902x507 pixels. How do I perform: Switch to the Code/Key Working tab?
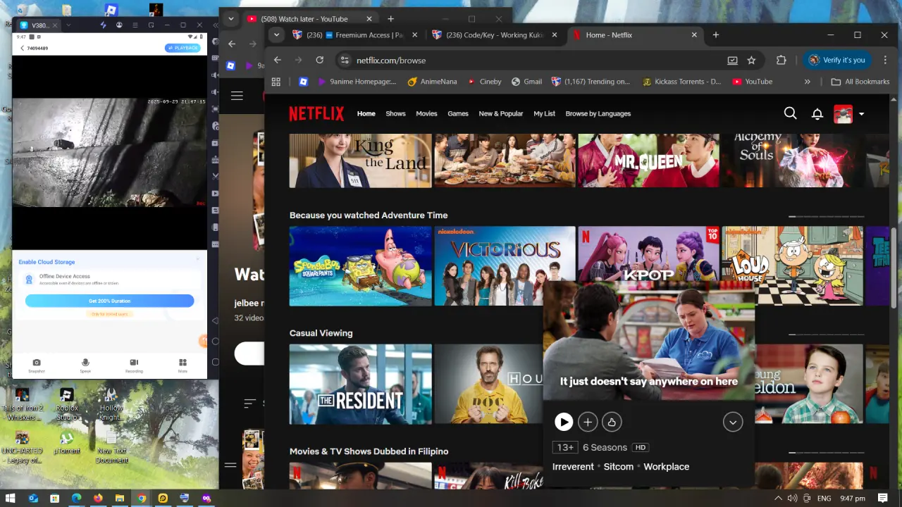(x=495, y=35)
